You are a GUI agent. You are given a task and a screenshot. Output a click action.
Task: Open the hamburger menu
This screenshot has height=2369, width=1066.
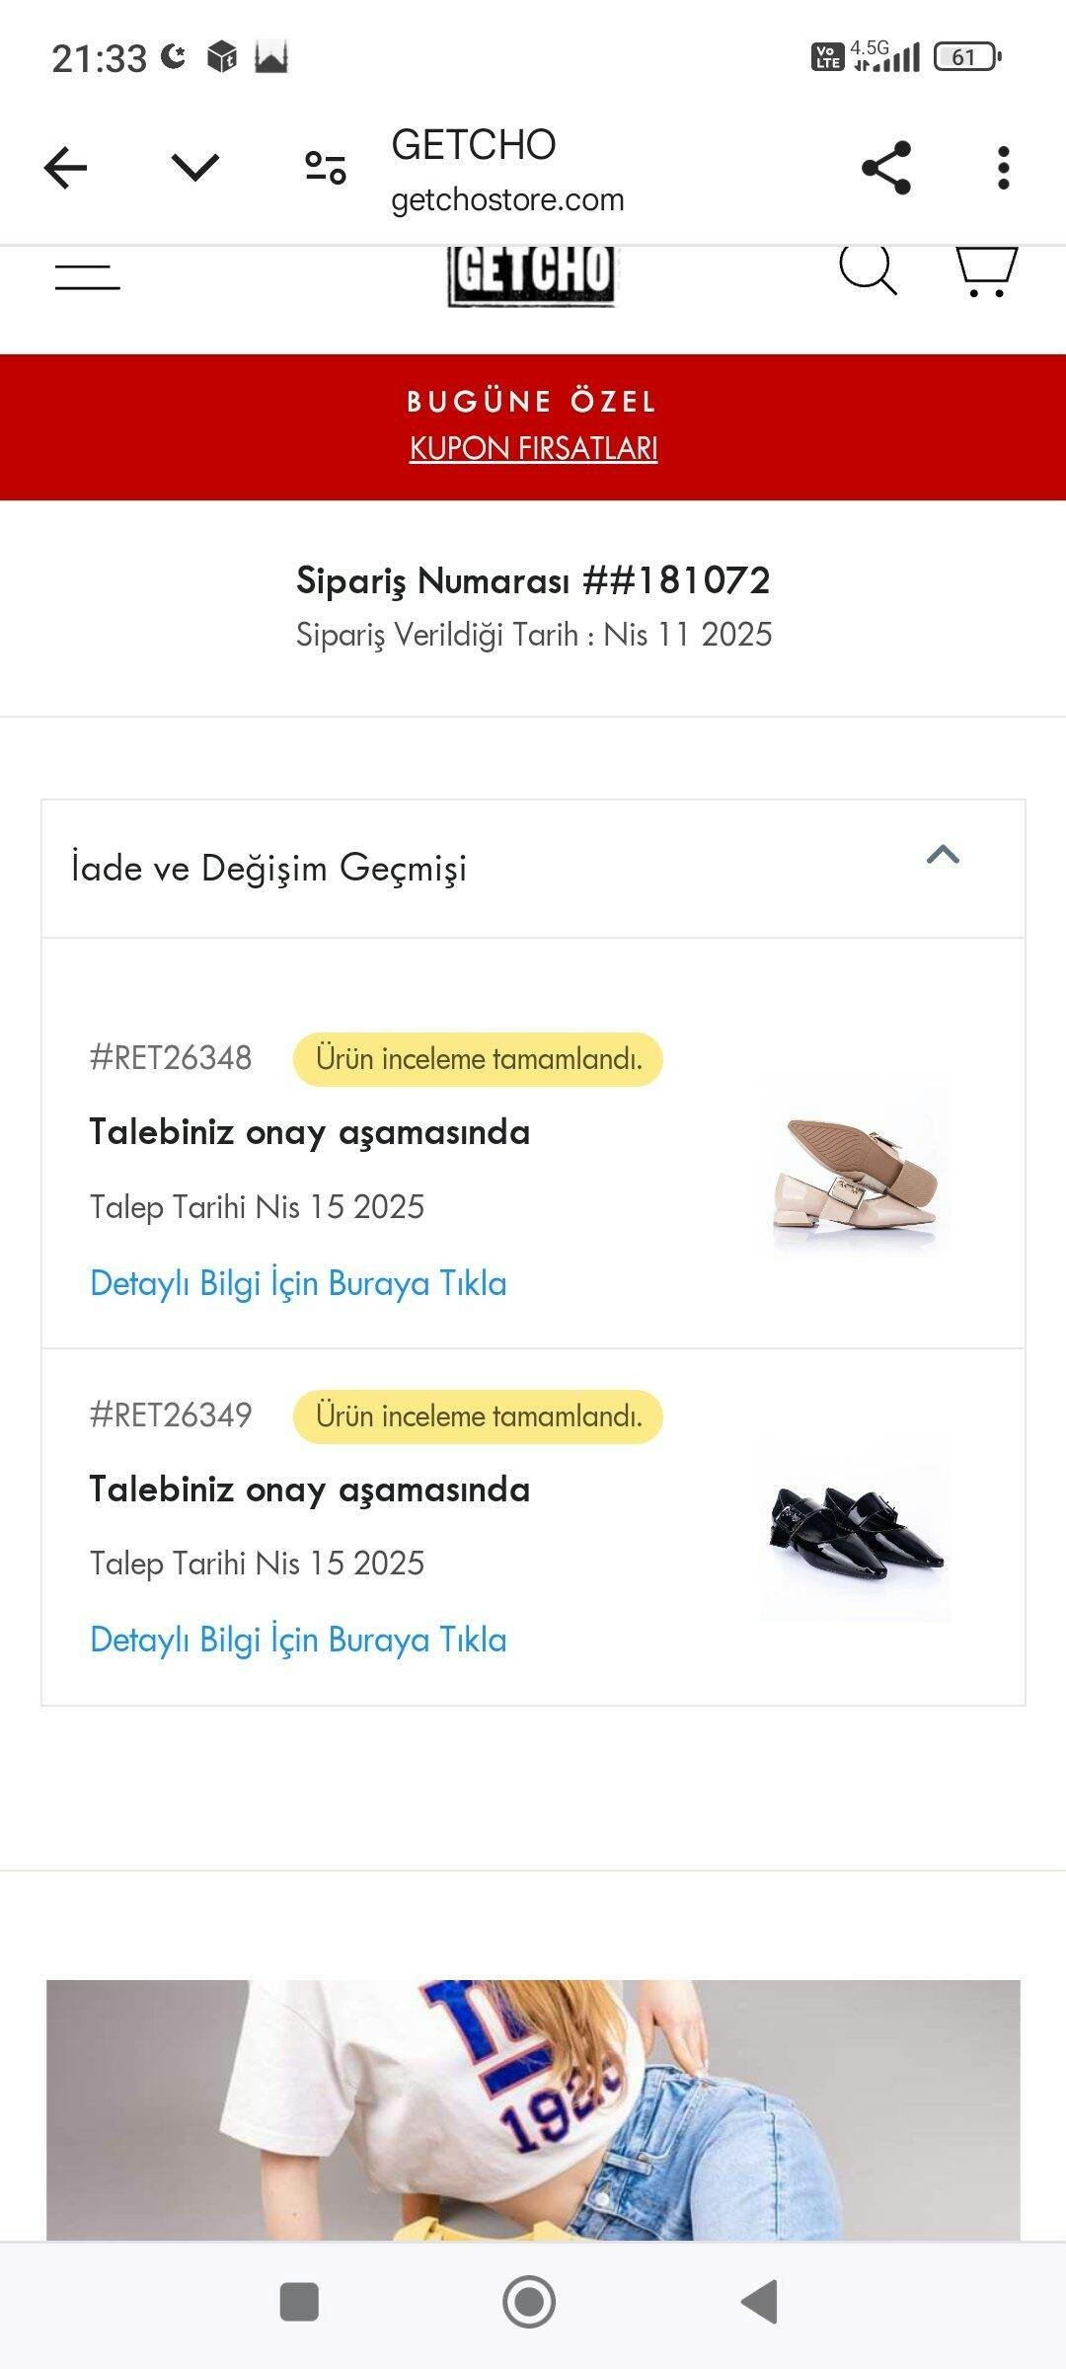[88, 276]
